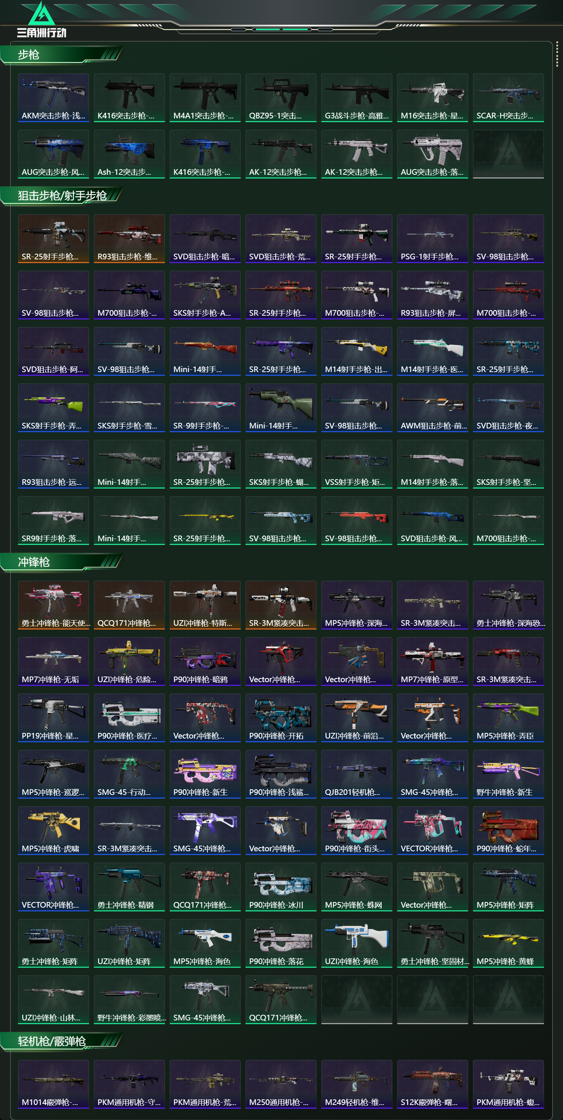Select the PSG-1射手步枪 skin card
Image resolution: width=563 pixels, height=1120 pixels.
click(432, 239)
